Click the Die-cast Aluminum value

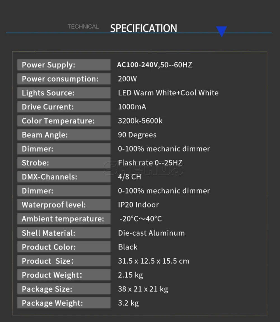pos(151,233)
